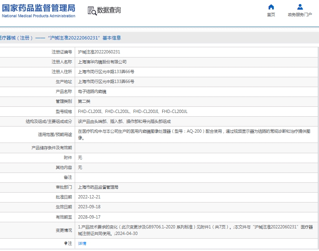Click the 型号规格 row label
The height and width of the screenshot is (251, 319).
pyautogui.click(x=64, y=112)
